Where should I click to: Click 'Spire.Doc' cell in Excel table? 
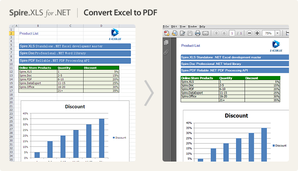click(x=38, y=76)
